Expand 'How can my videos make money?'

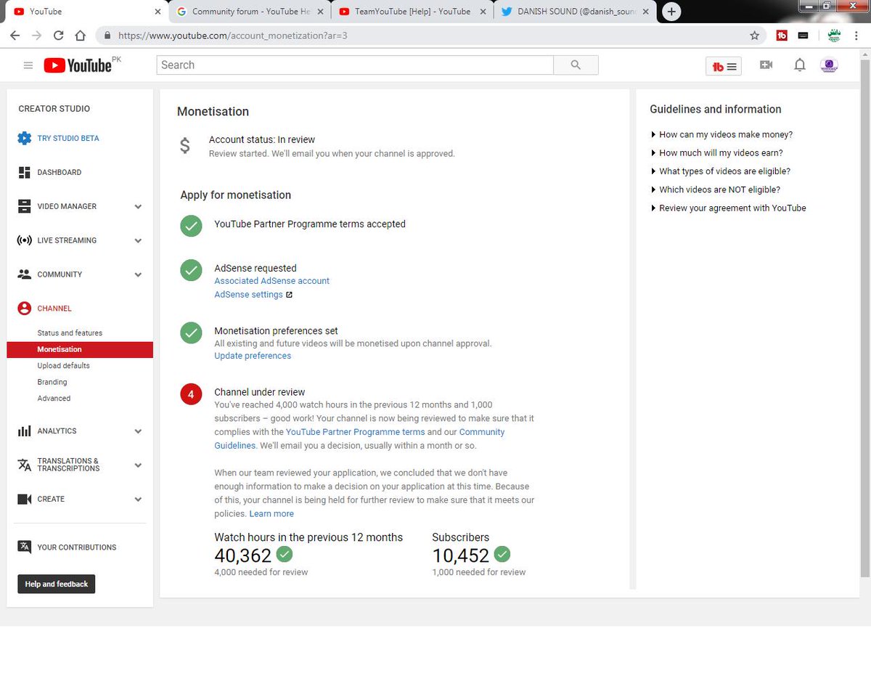(x=721, y=134)
